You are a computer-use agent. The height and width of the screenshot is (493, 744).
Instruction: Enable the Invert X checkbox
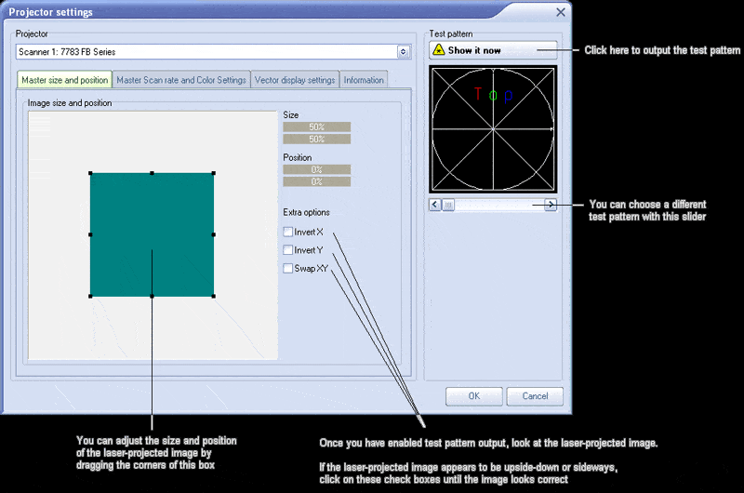pos(288,232)
